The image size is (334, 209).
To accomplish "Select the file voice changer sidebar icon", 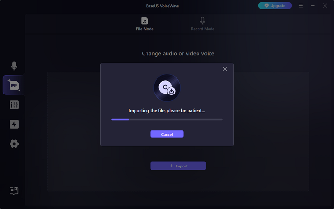I will [14, 85].
